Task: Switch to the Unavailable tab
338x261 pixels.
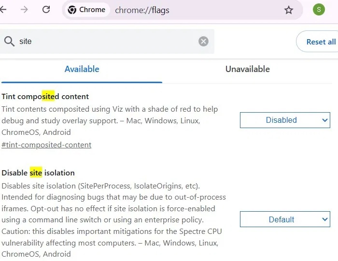Action: click(247, 69)
